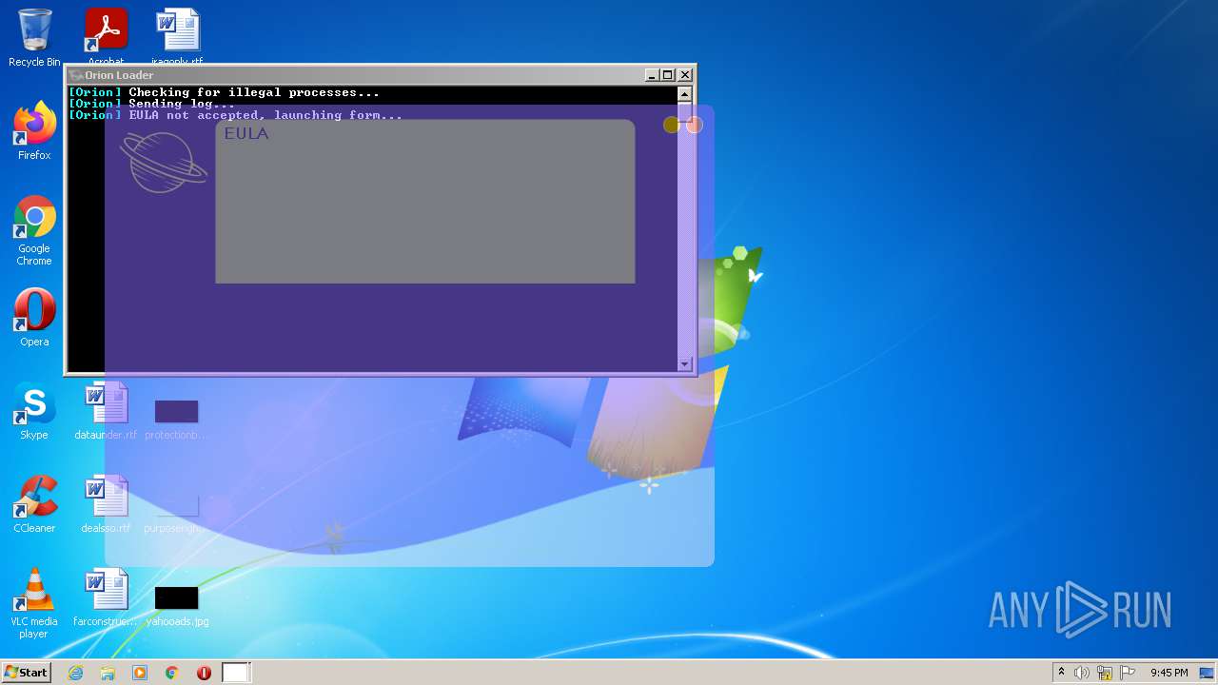Open the farconstruc... rtf document
The image size is (1218, 685).
click(x=106, y=597)
